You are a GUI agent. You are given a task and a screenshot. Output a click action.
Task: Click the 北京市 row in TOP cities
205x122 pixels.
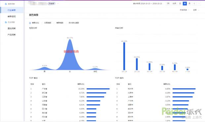pos(156,93)
